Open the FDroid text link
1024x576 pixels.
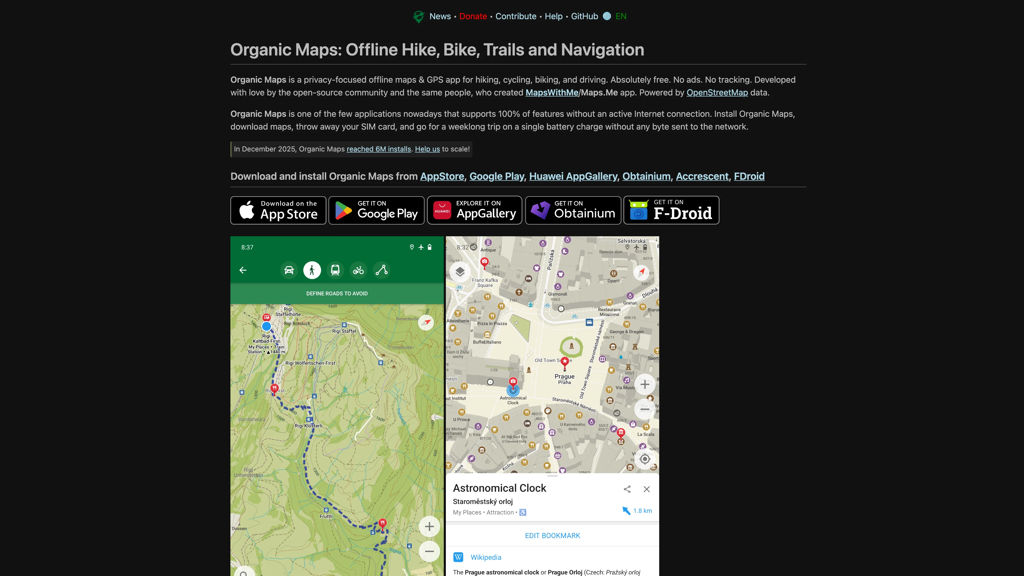click(749, 177)
